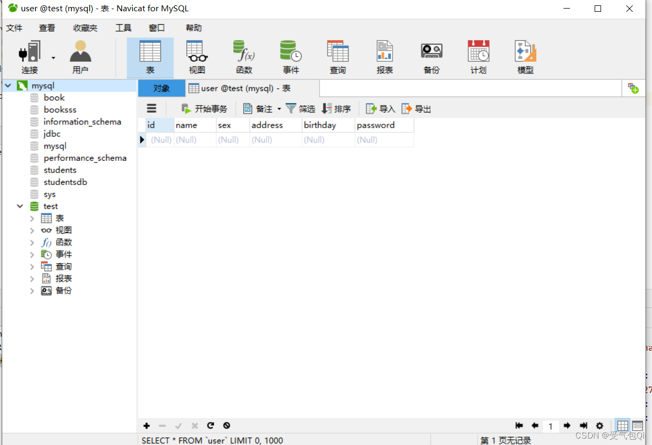Open the 模型 (Model) toolbar icon
This screenshot has width=652, height=445.
pyautogui.click(x=525, y=56)
